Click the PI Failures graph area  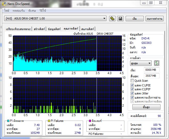tap(67, 95)
